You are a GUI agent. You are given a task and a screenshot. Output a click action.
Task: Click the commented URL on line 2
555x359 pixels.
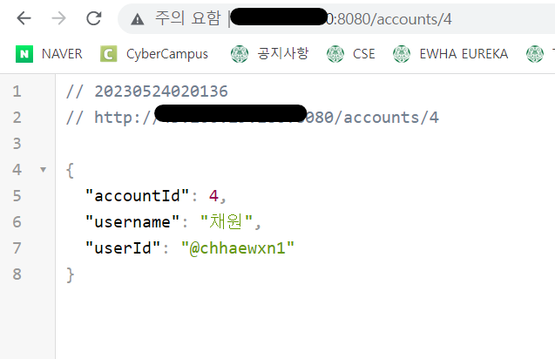point(267,118)
